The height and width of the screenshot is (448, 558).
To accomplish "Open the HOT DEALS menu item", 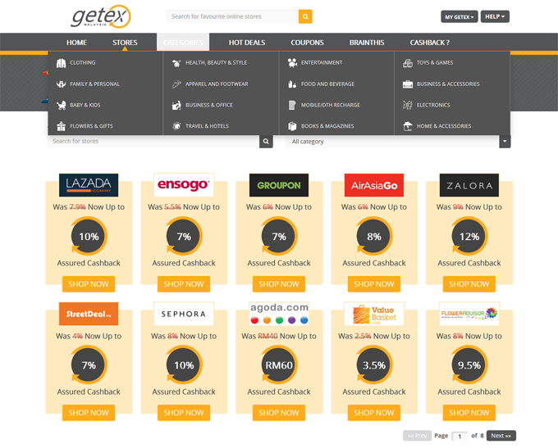I will tap(247, 43).
